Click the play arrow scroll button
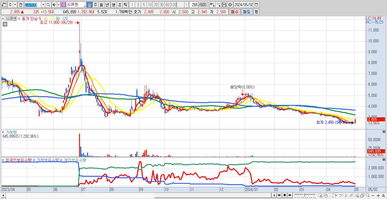Screen dimensions: 387x199 (274, 195)
